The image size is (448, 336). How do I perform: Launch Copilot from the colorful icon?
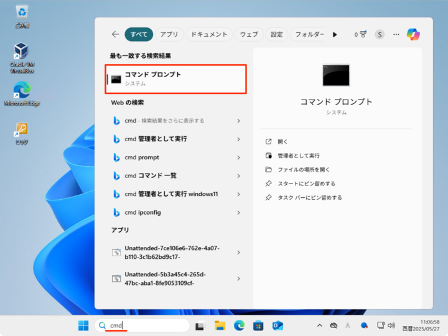click(x=413, y=34)
